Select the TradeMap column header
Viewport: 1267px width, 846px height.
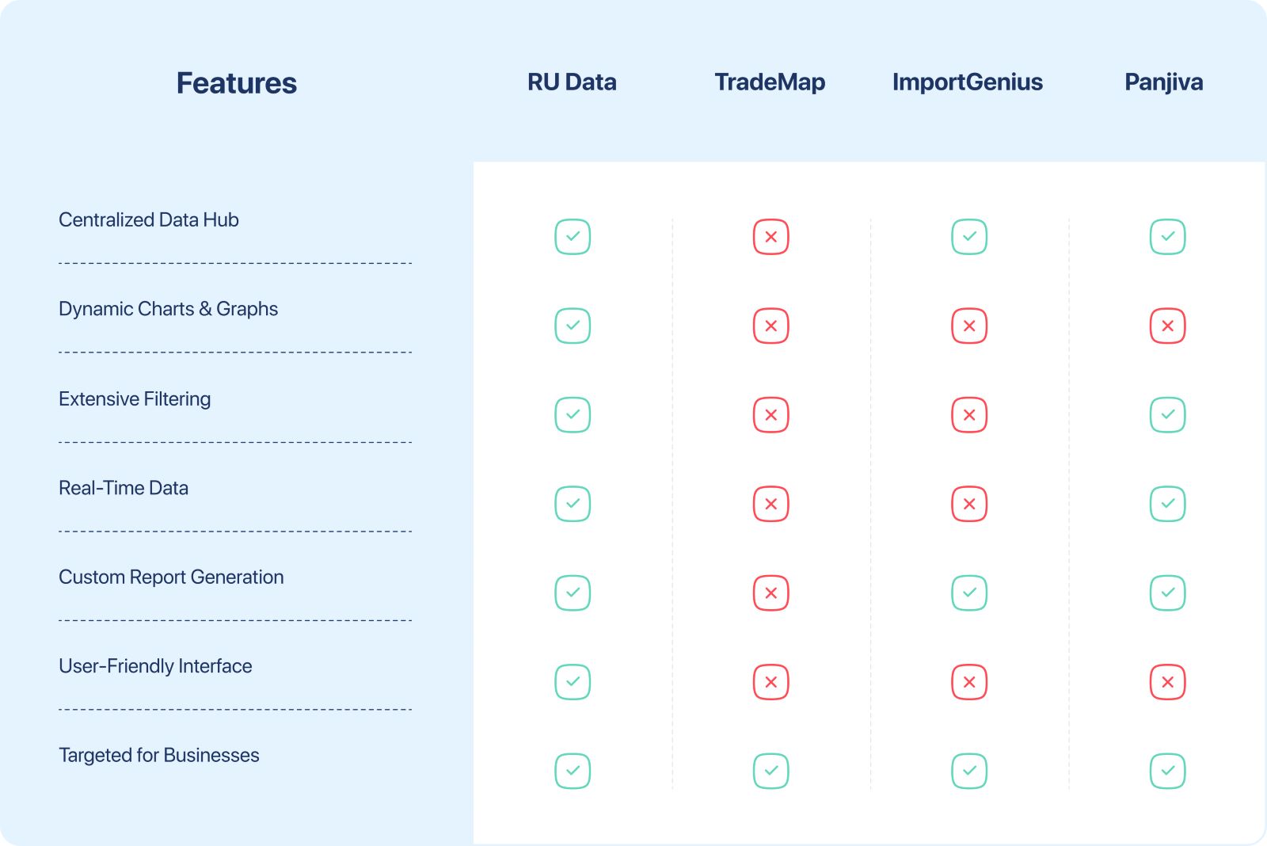pos(770,82)
